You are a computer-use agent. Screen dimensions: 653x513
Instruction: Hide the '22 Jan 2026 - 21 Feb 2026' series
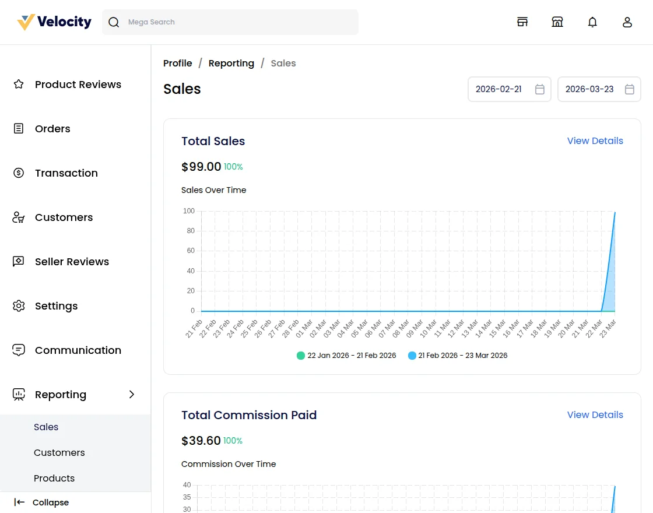point(346,355)
